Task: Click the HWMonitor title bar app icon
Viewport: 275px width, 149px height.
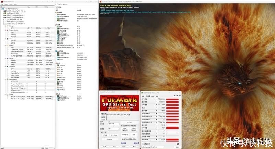Action: point(2,2)
